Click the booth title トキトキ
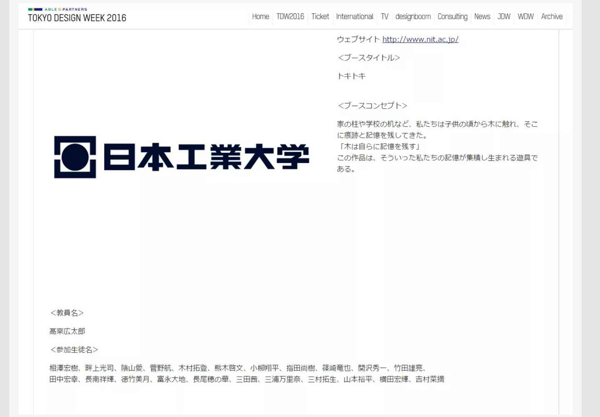 click(351, 76)
